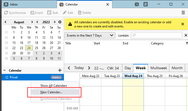This screenshot has height=111, width=188.
Task: Dismiss the yellow warning notification
Action: 183,24
